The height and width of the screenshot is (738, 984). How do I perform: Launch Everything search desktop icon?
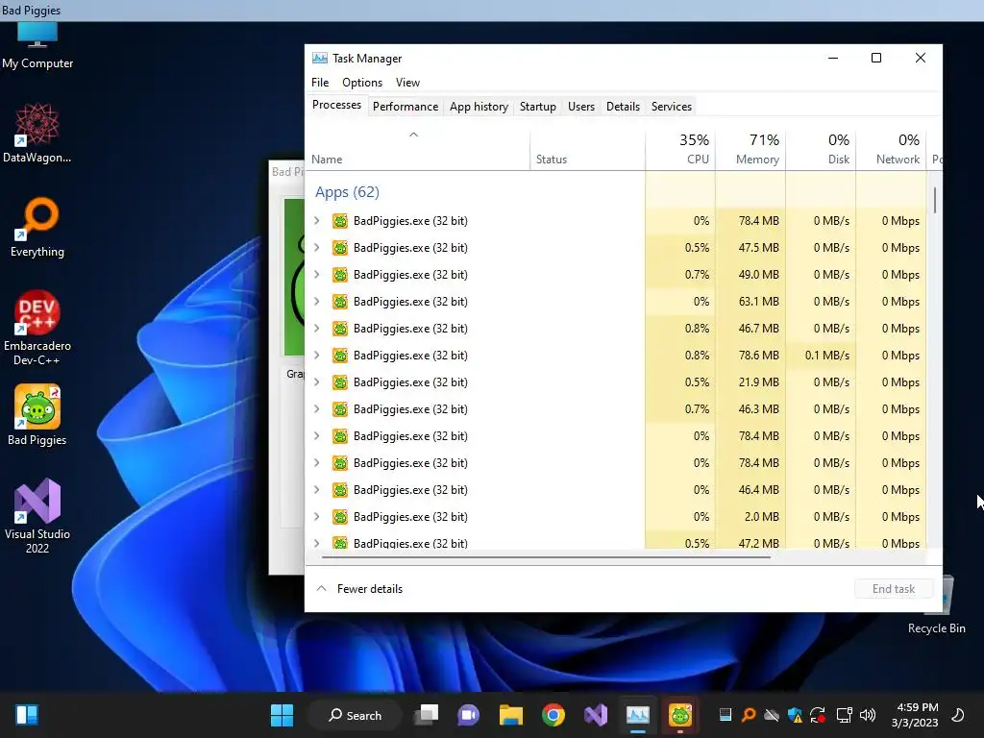37,227
